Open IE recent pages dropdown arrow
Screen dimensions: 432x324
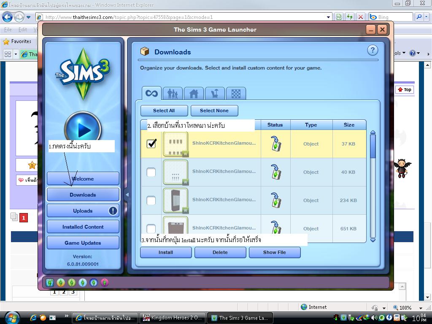tap(28, 17)
